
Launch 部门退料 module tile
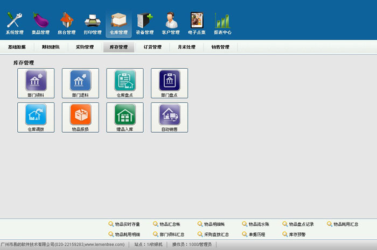80,83
